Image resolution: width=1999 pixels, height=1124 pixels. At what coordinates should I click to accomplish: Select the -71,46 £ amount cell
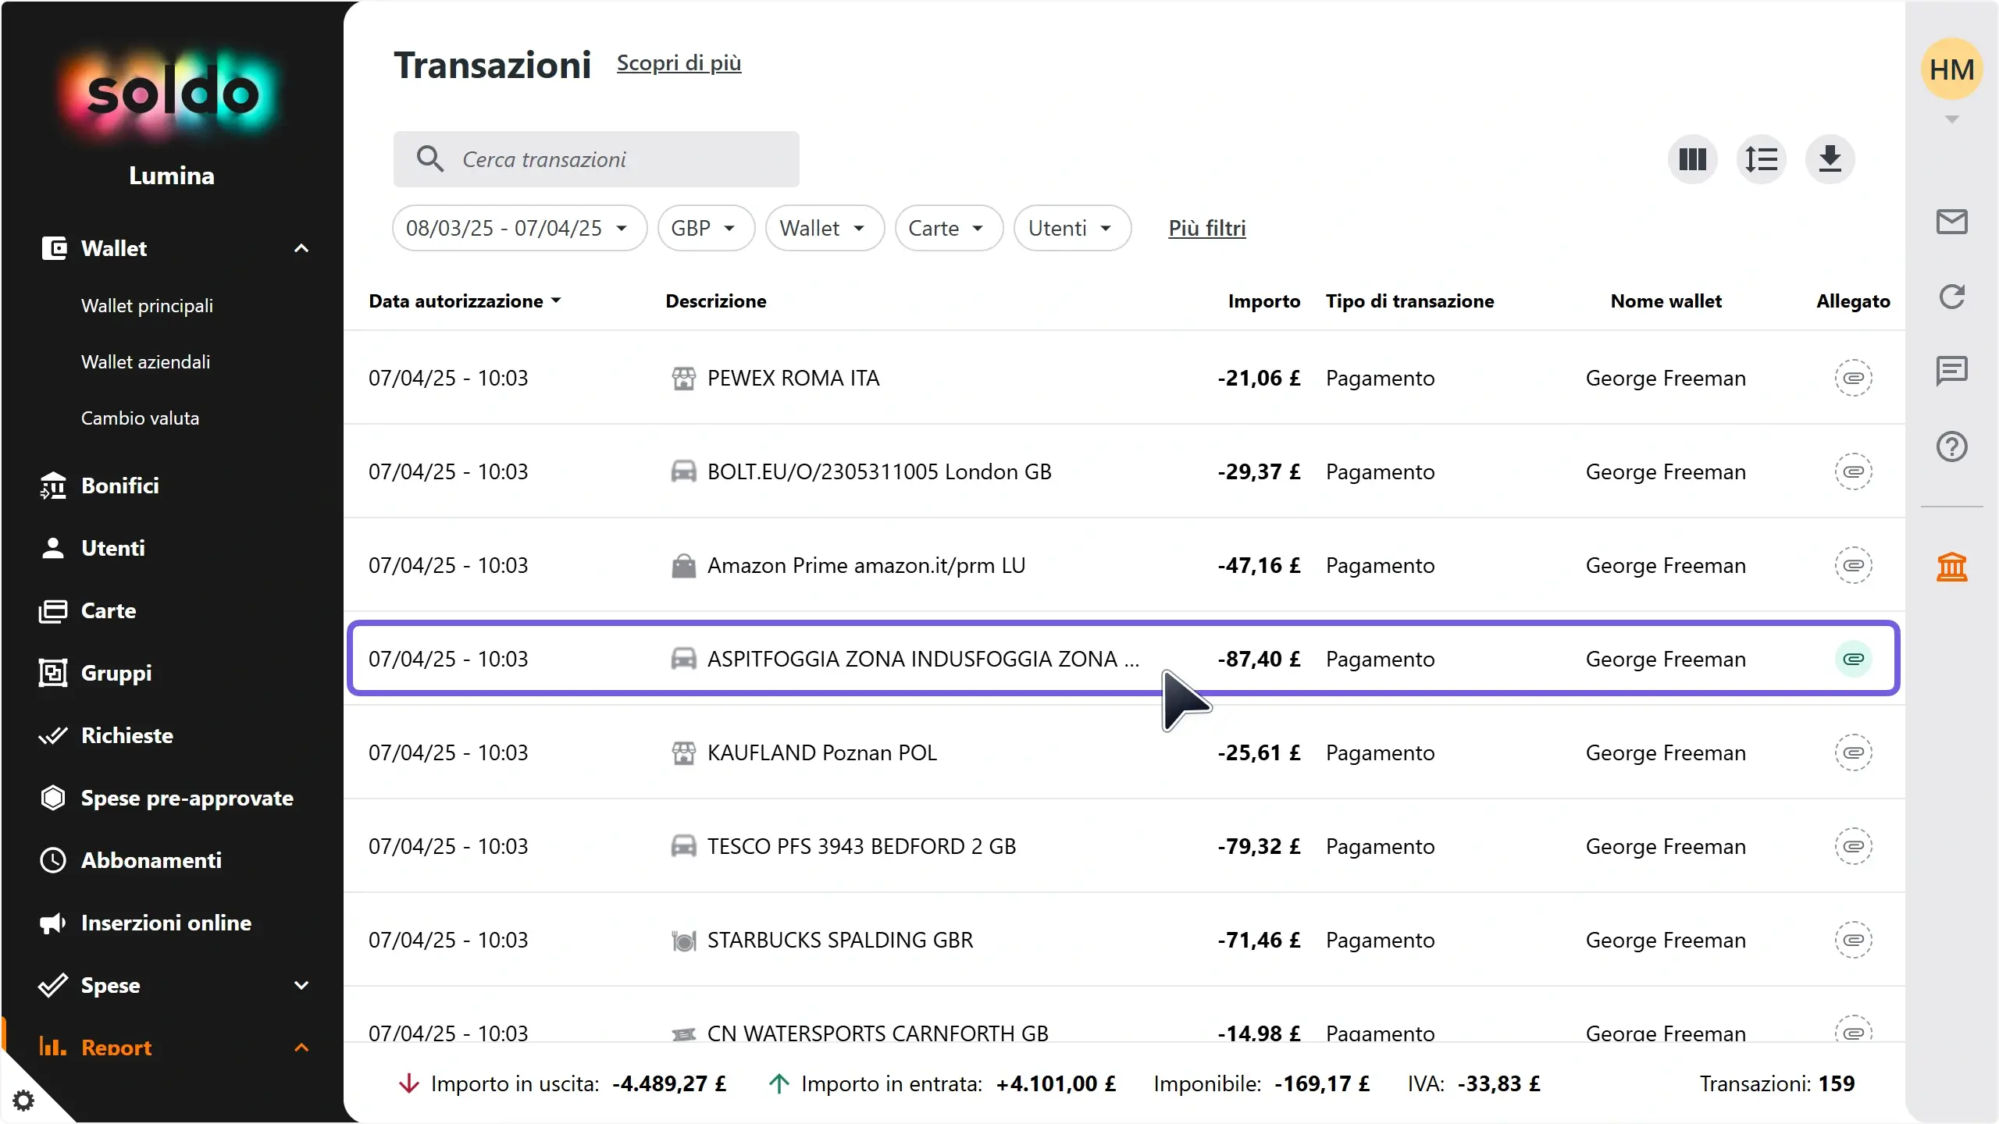pos(1259,940)
